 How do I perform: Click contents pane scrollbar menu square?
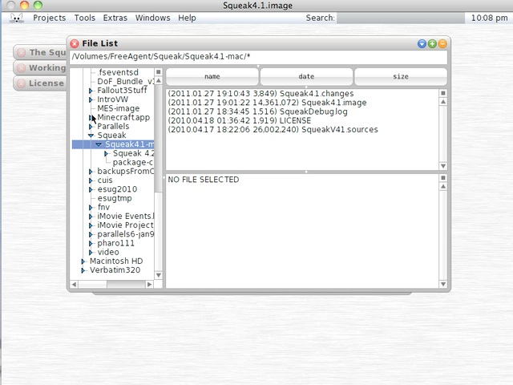pos(443,178)
